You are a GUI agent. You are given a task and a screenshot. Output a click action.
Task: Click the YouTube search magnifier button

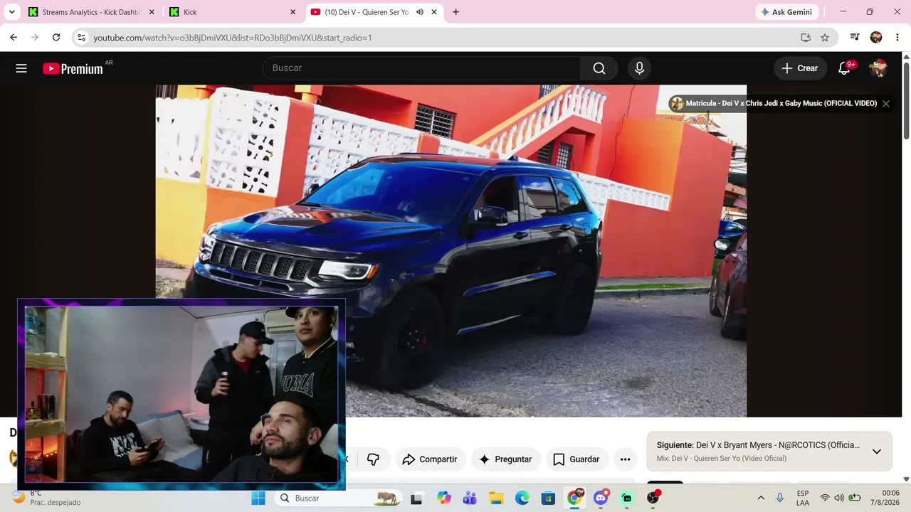(599, 68)
